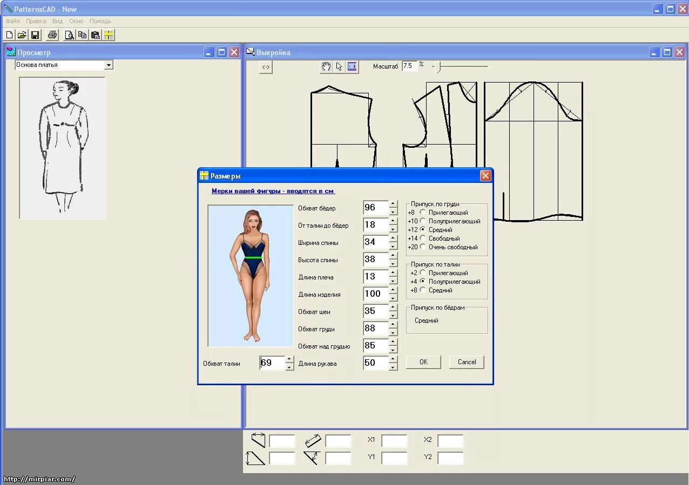Select +10 Полуприлегающий bust allowance
689x485 pixels.
423,221
